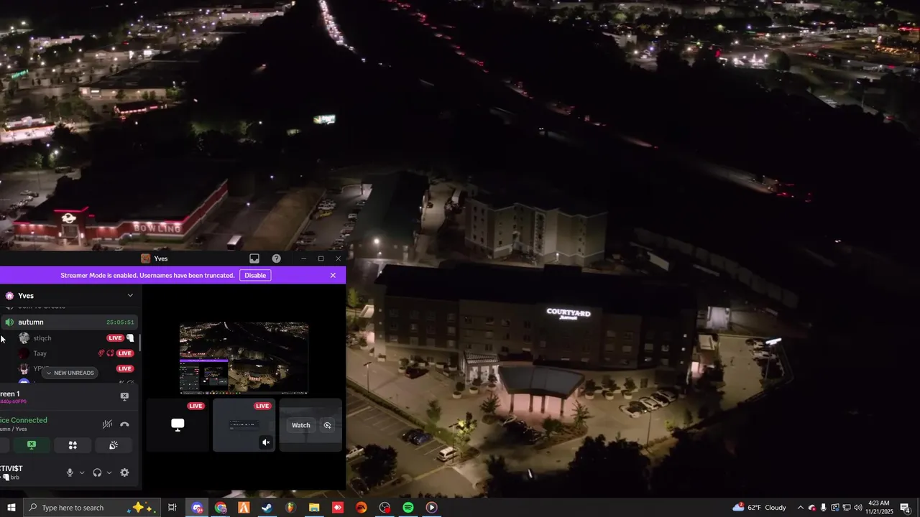Stop streaming Screen 1 icon
The width and height of the screenshot is (920, 517).
pos(124,396)
